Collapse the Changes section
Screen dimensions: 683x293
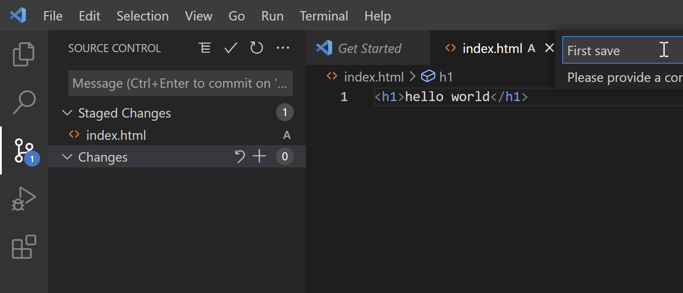[67, 157]
